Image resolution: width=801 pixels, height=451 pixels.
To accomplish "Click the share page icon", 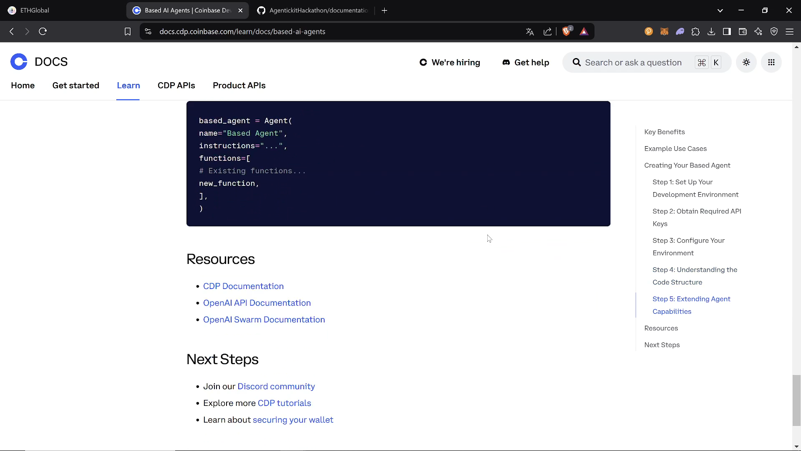I will 547,31.
